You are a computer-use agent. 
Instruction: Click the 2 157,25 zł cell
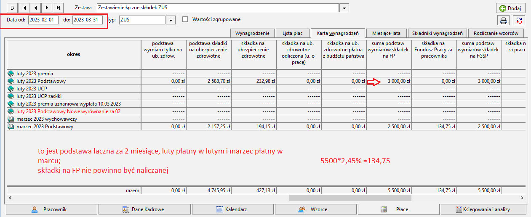click(209, 127)
